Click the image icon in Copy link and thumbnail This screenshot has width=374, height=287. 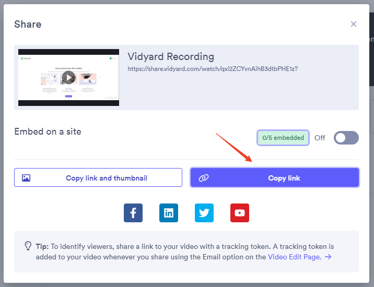[26, 178]
